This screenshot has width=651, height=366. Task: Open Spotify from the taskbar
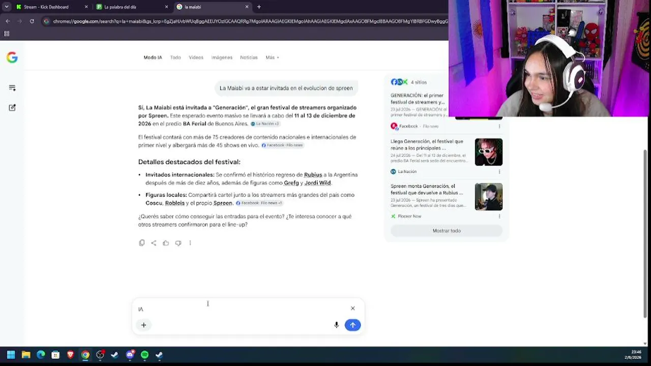coord(144,355)
